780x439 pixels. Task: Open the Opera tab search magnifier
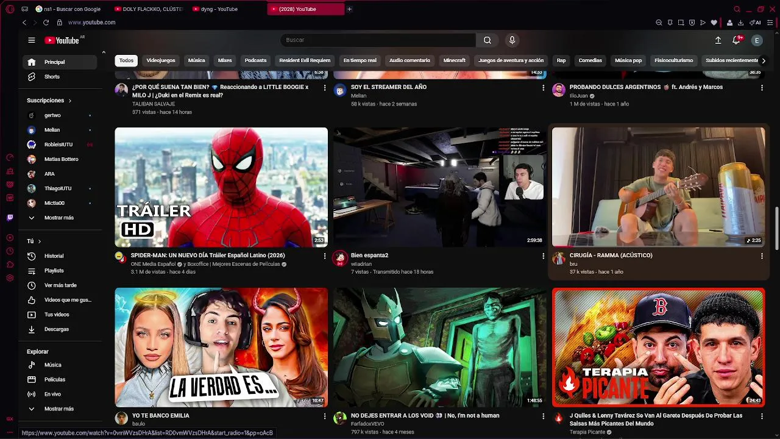pyautogui.click(x=737, y=9)
